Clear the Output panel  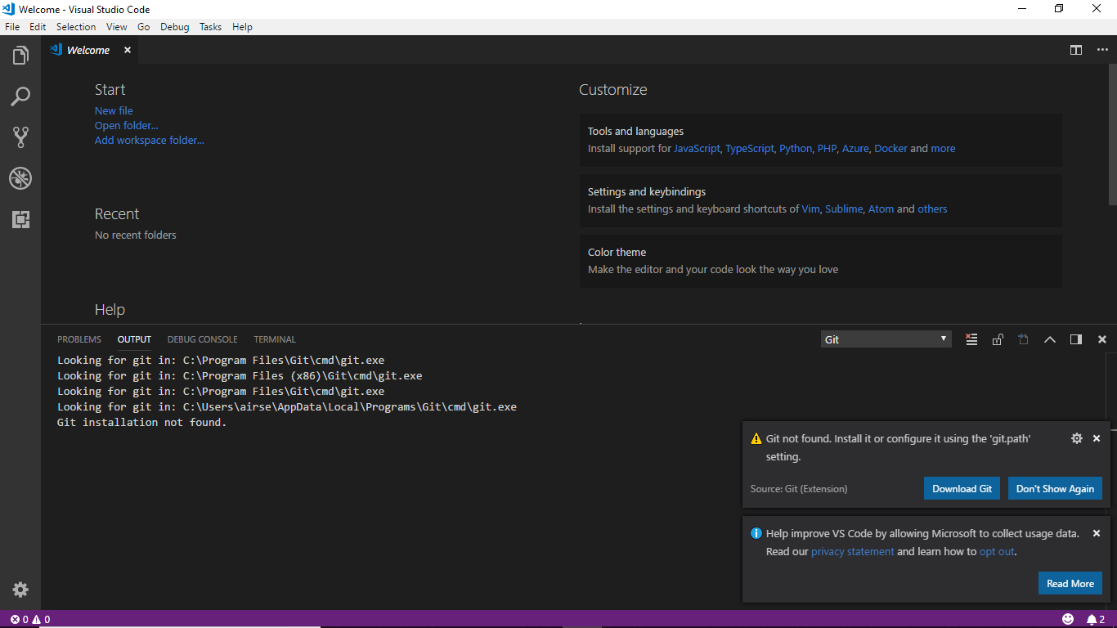[x=971, y=339]
